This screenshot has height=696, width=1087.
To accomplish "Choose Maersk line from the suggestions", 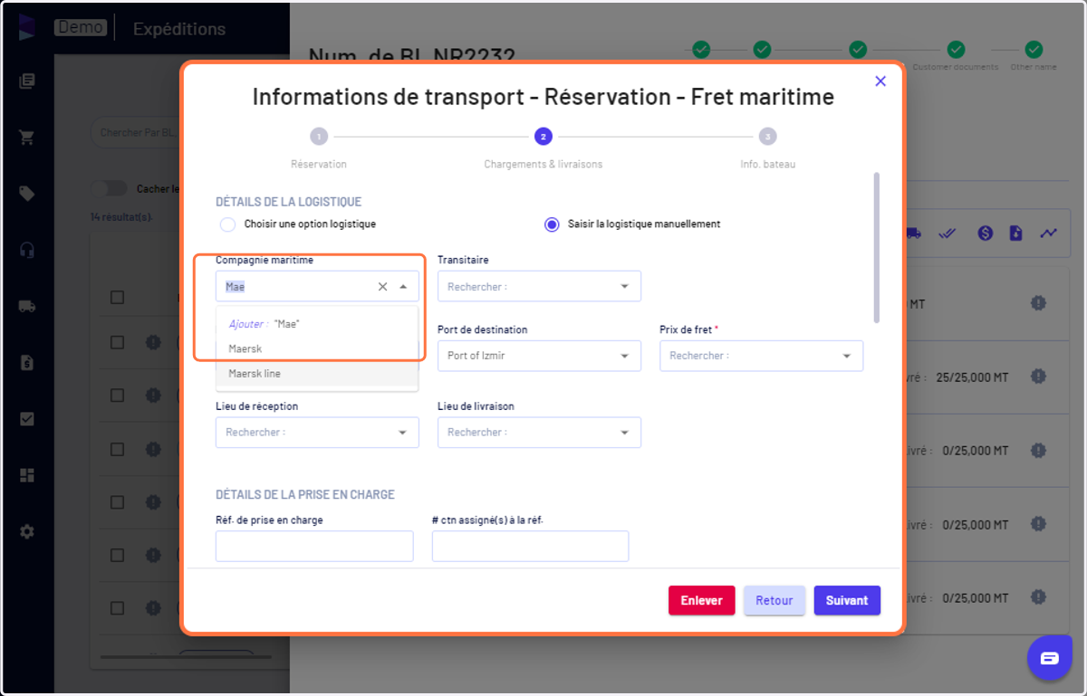I will (x=317, y=373).
